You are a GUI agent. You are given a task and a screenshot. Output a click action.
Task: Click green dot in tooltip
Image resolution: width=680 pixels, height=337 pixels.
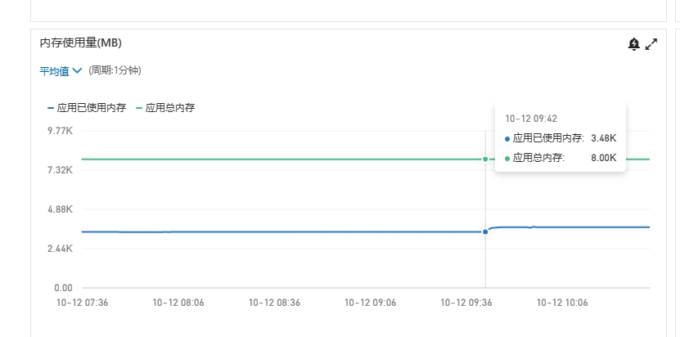pos(507,158)
